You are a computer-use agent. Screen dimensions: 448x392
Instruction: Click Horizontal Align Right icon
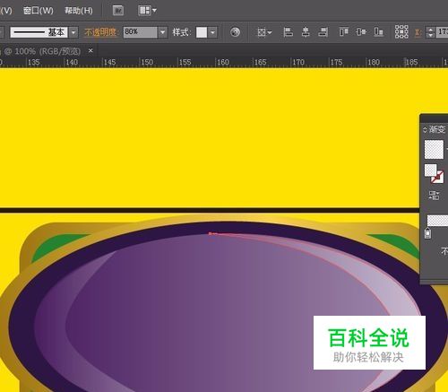tap(323, 32)
